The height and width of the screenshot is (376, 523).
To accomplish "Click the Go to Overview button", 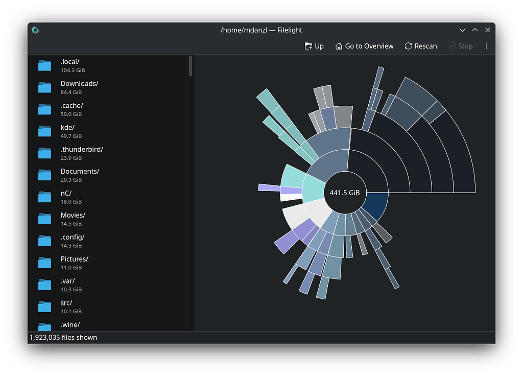I will point(364,46).
